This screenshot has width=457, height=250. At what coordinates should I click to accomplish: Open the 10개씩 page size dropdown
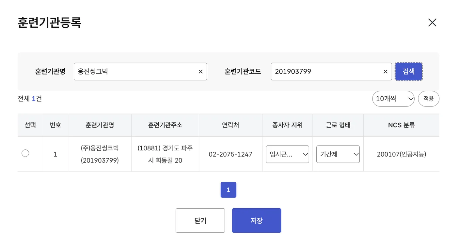point(393,99)
